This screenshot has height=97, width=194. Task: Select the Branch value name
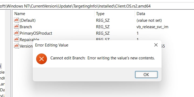pos(26,27)
